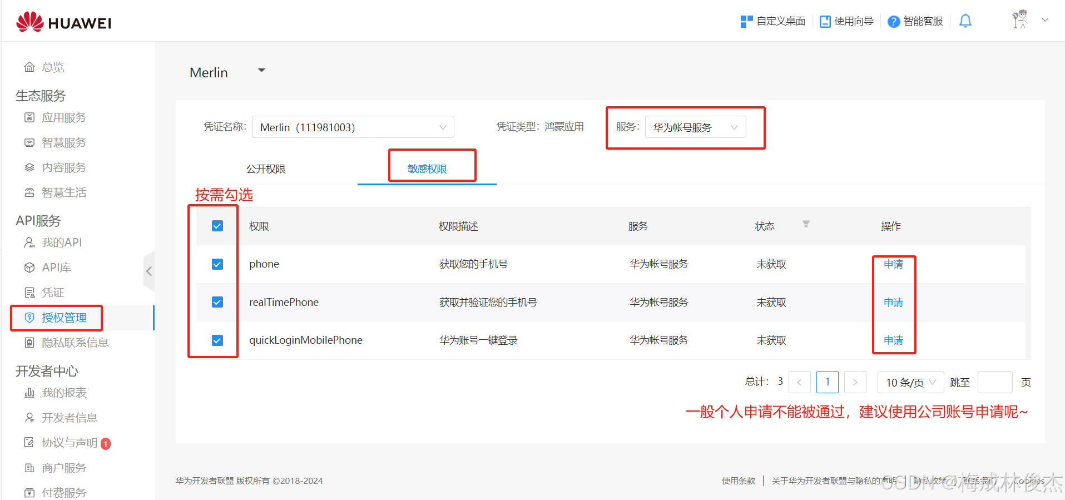This screenshot has height=500, width=1065.
Task: Click the Huawei logo
Action: (63, 22)
